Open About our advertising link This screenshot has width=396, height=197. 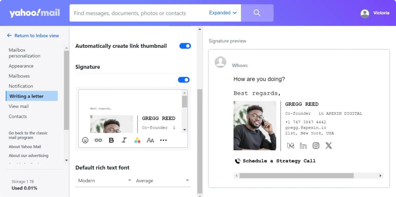point(28,156)
